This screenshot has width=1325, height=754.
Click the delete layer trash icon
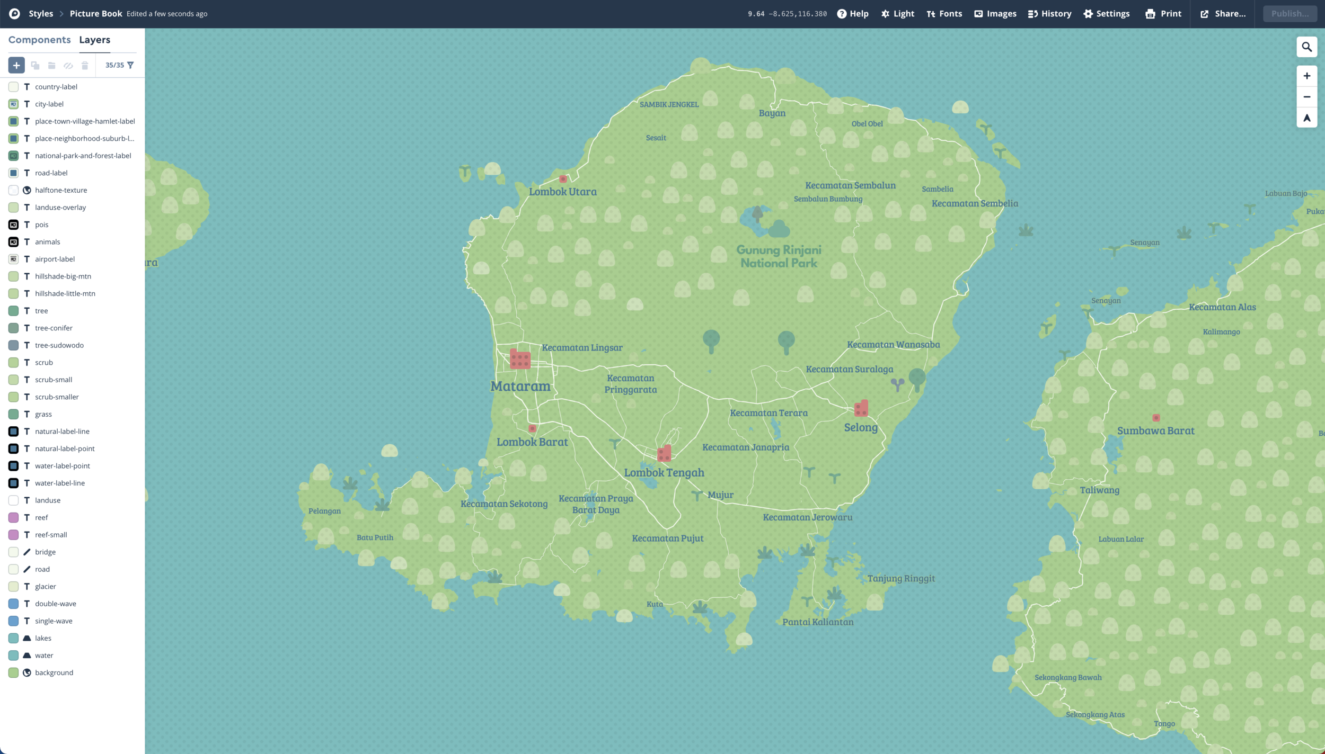(85, 65)
